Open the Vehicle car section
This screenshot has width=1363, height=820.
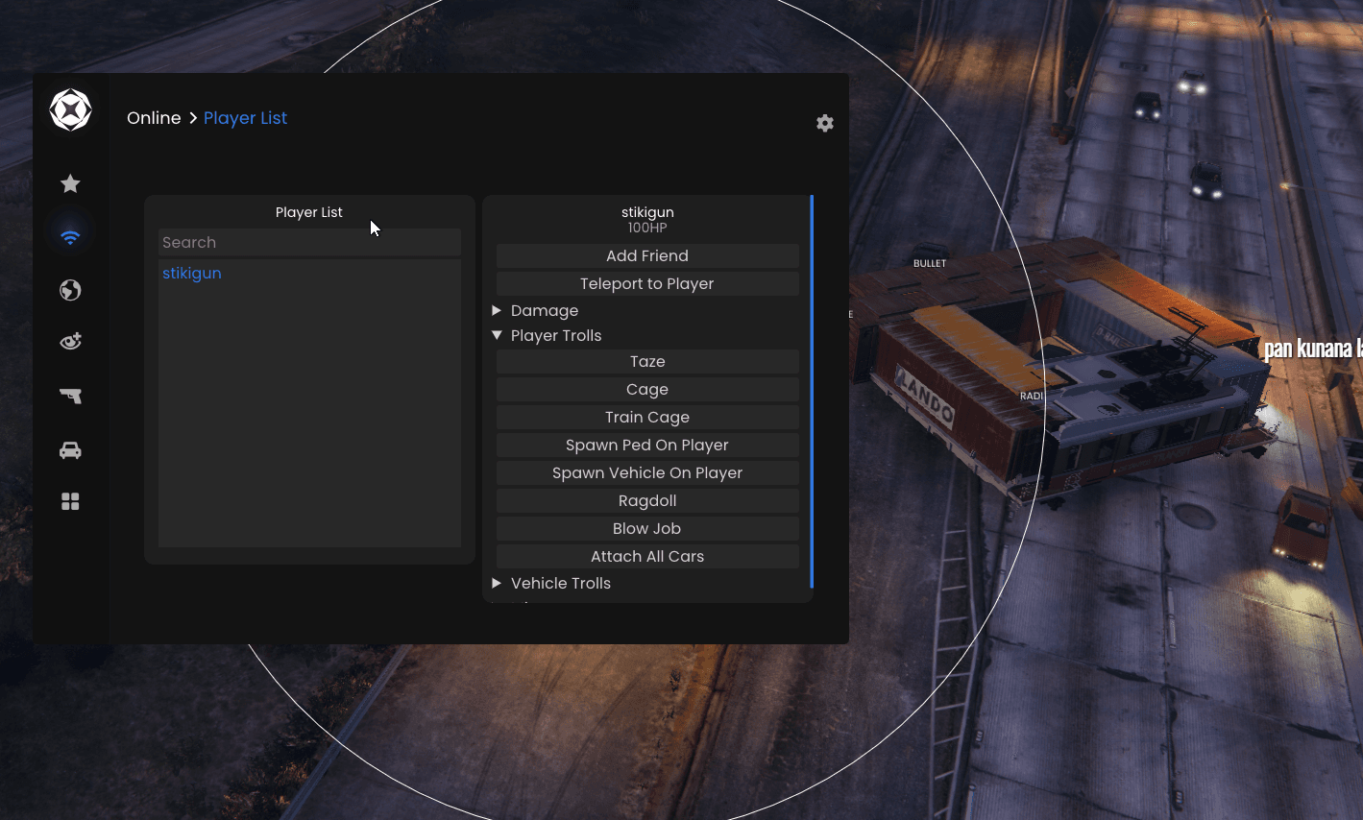click(x=70, y=450)
